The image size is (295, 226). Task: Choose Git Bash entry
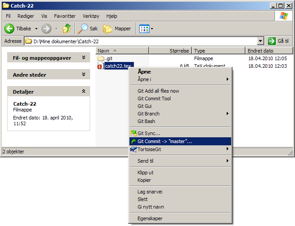pos(180,121)
